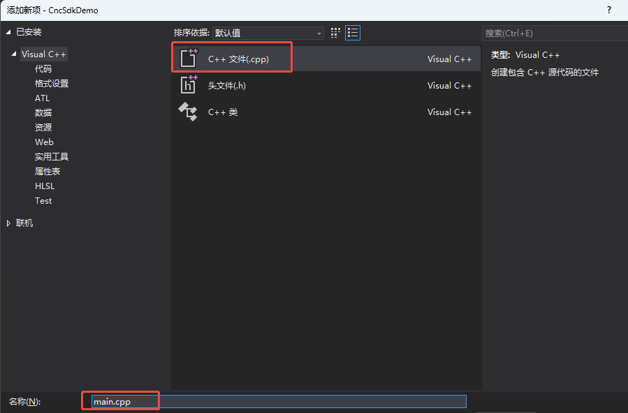Select the C++ 文件(.cpp) template icon
628x413 pixels.
(x=189, y=59)
